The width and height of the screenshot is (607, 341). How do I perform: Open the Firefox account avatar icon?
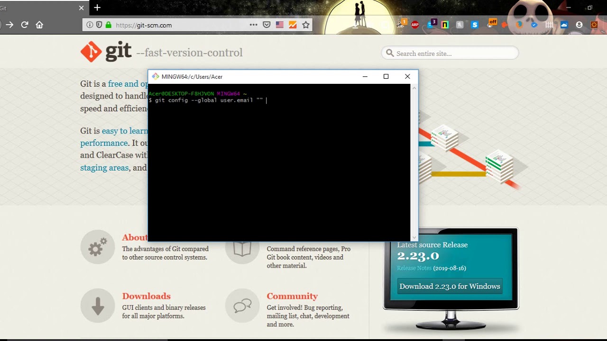click(579, 25)
